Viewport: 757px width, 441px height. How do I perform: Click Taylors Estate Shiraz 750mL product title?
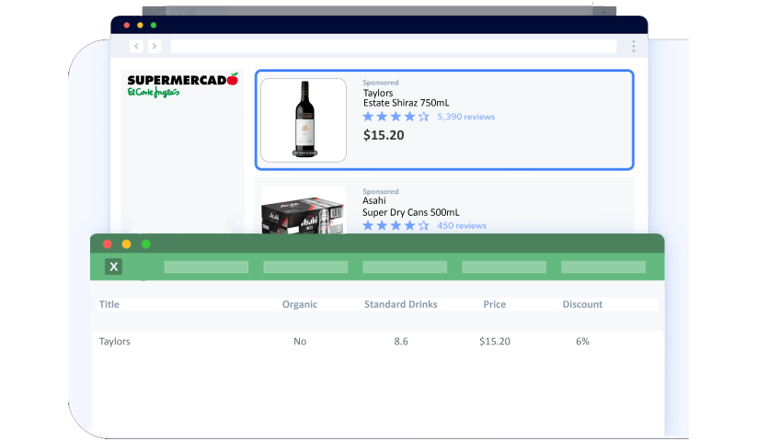point(406,97)
